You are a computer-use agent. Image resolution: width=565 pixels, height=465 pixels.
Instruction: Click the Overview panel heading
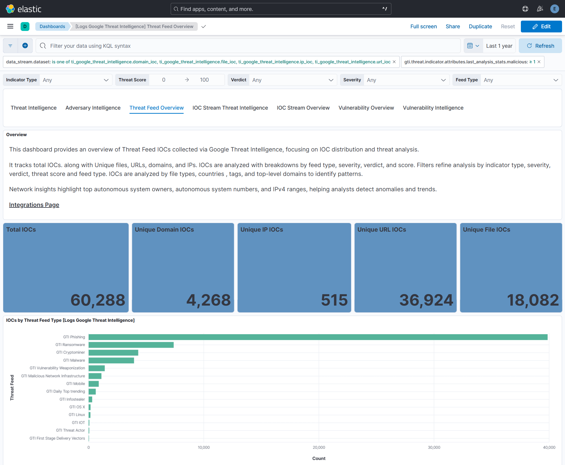[16, 135]
